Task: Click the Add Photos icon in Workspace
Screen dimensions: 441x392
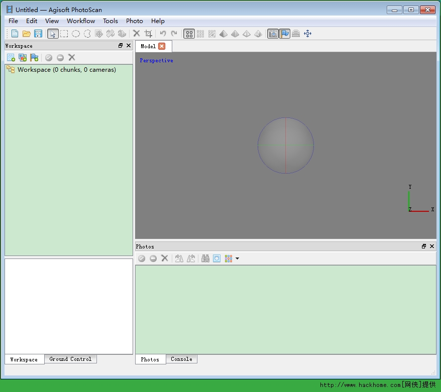Action: coord(23,58)
